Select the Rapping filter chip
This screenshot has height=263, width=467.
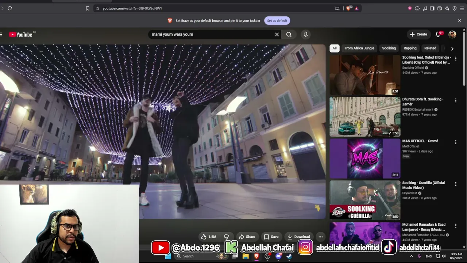[410, 48]
